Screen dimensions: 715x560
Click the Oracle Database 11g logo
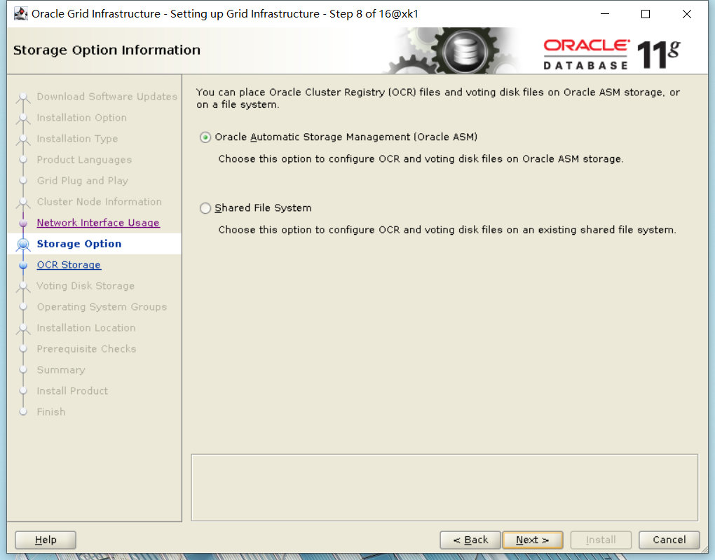coord(612,54)
